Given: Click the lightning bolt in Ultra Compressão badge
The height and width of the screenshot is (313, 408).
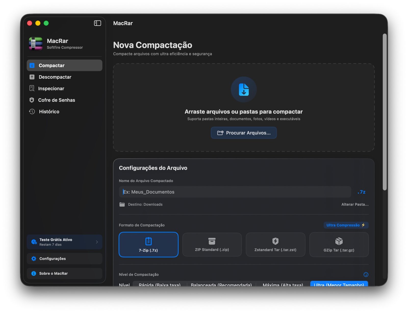Looking at the screenshot, I should click(363, 225).
